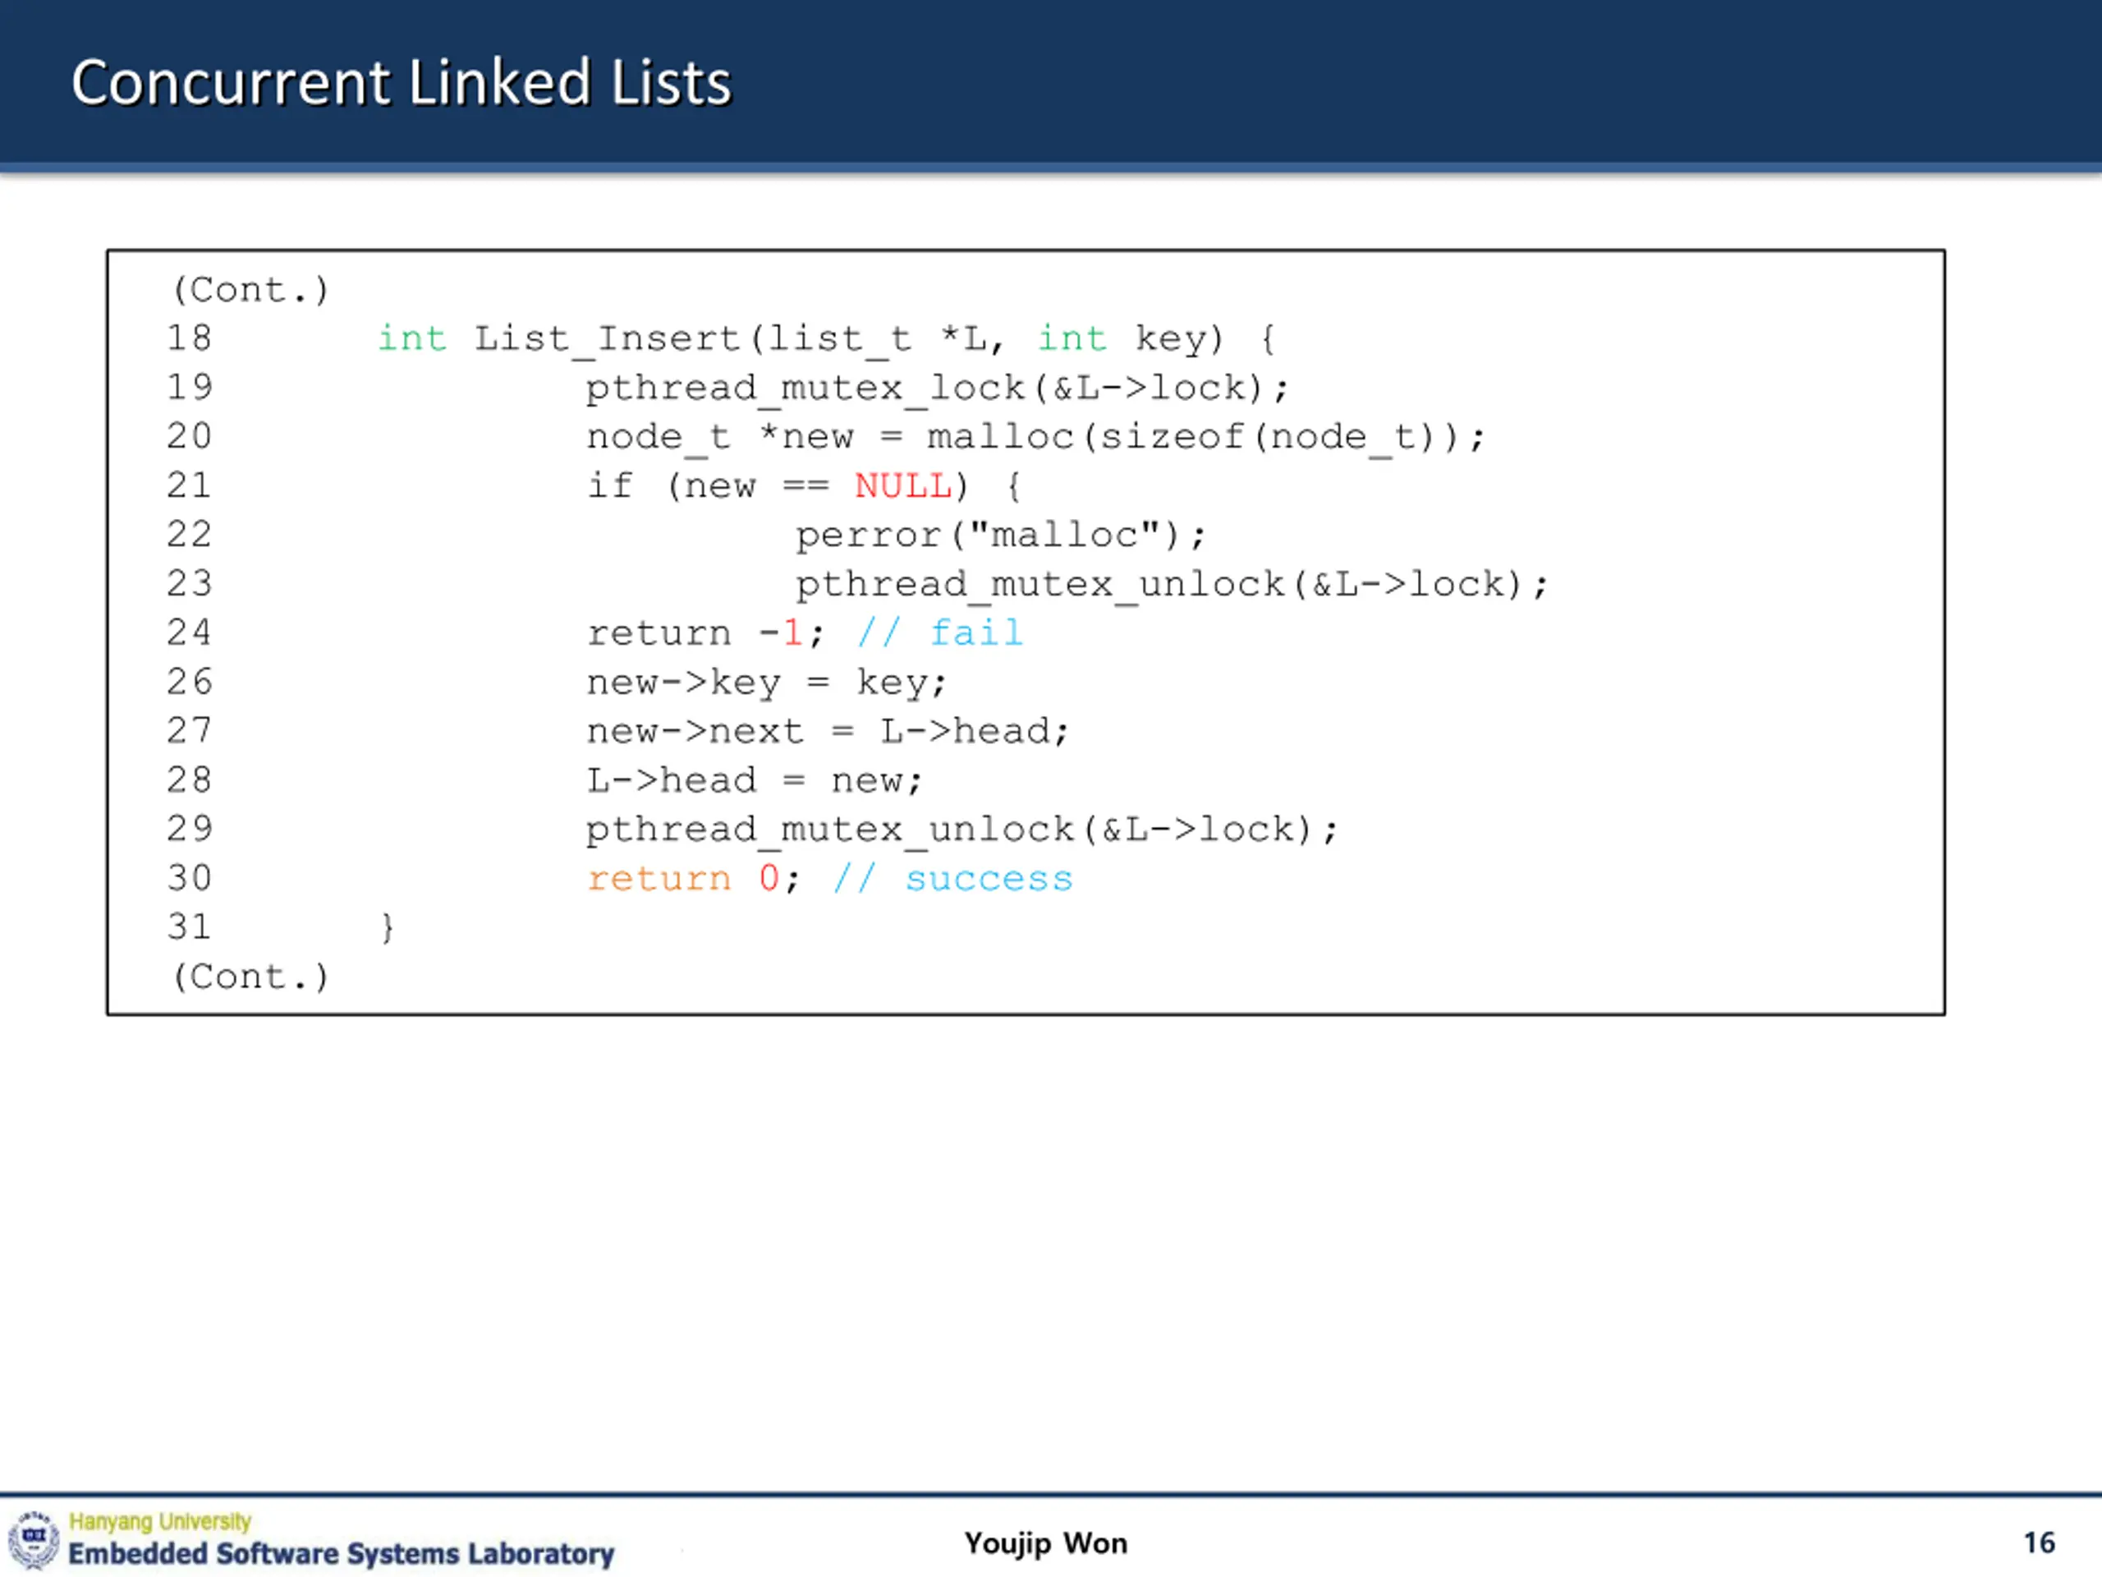The height and width of the screenshot is (1577, 2102).
Task: Click line number 19 in code box
Action: pyautogui.click(x=189, y=387)
